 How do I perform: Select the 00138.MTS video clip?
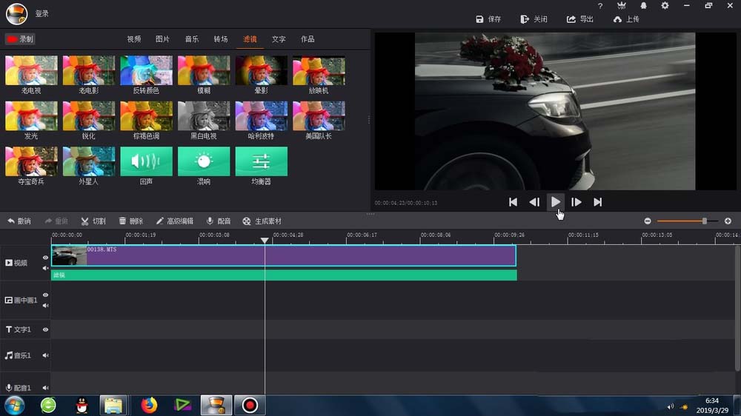point(284,255)
